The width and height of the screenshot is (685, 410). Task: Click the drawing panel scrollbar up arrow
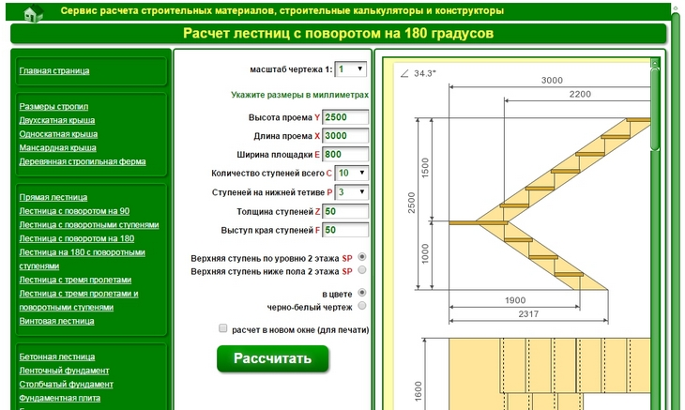coord(654,63)
